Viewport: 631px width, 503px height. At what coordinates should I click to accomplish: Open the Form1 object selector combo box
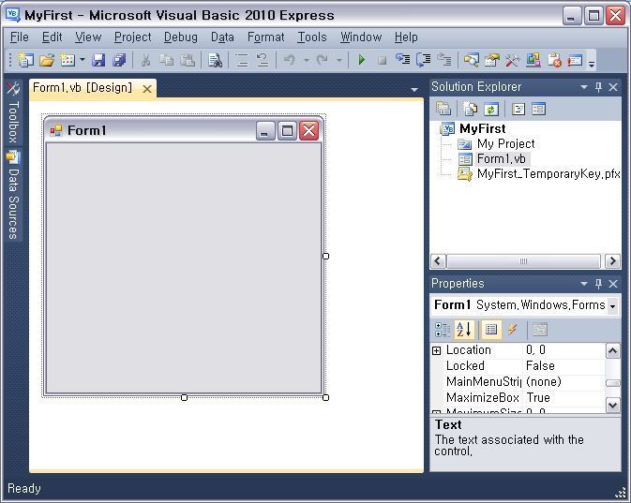tap(525, 305)
